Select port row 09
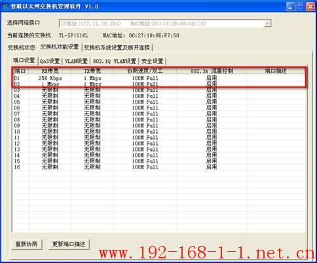 pos(159,125)
